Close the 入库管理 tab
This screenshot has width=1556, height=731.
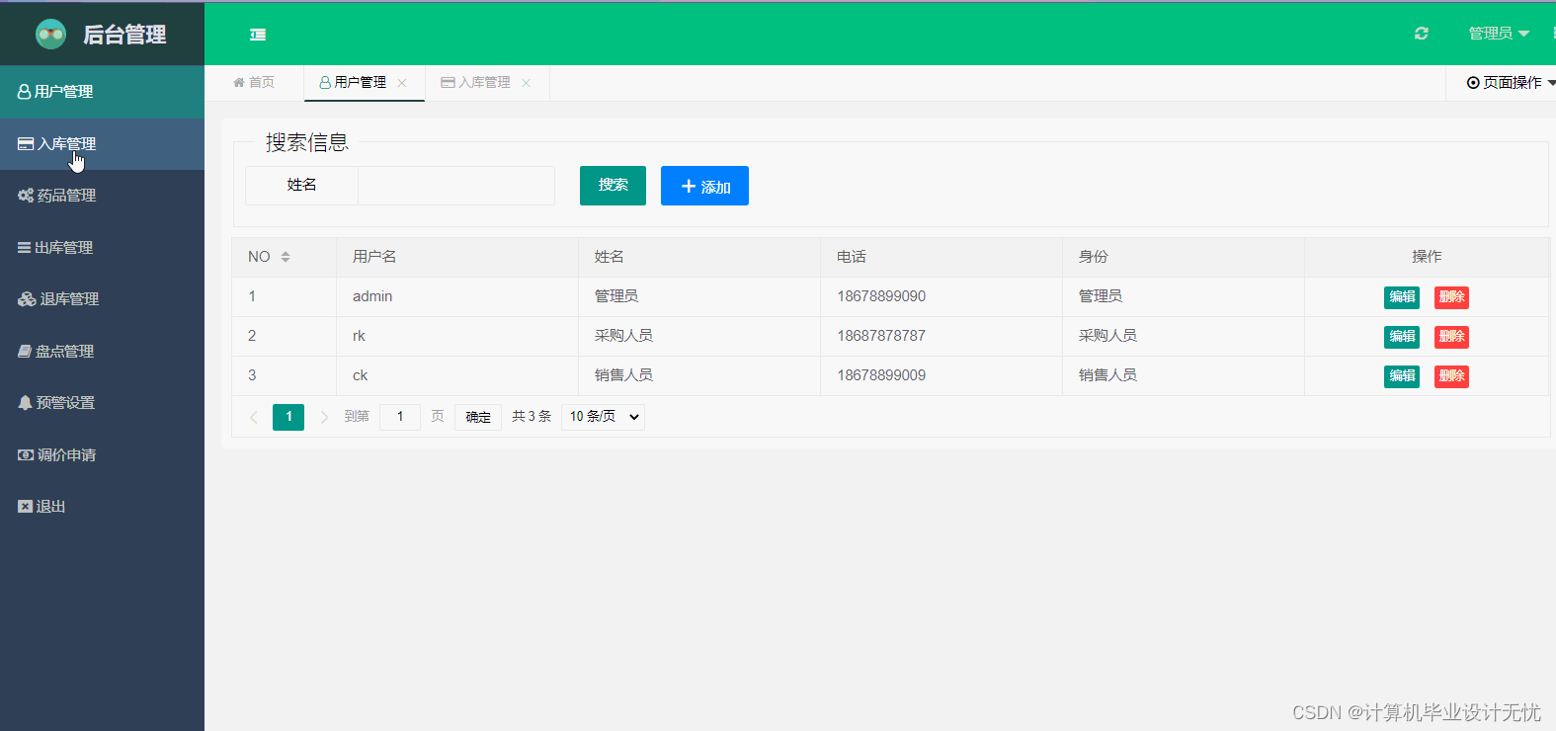[x=527, y=83]
